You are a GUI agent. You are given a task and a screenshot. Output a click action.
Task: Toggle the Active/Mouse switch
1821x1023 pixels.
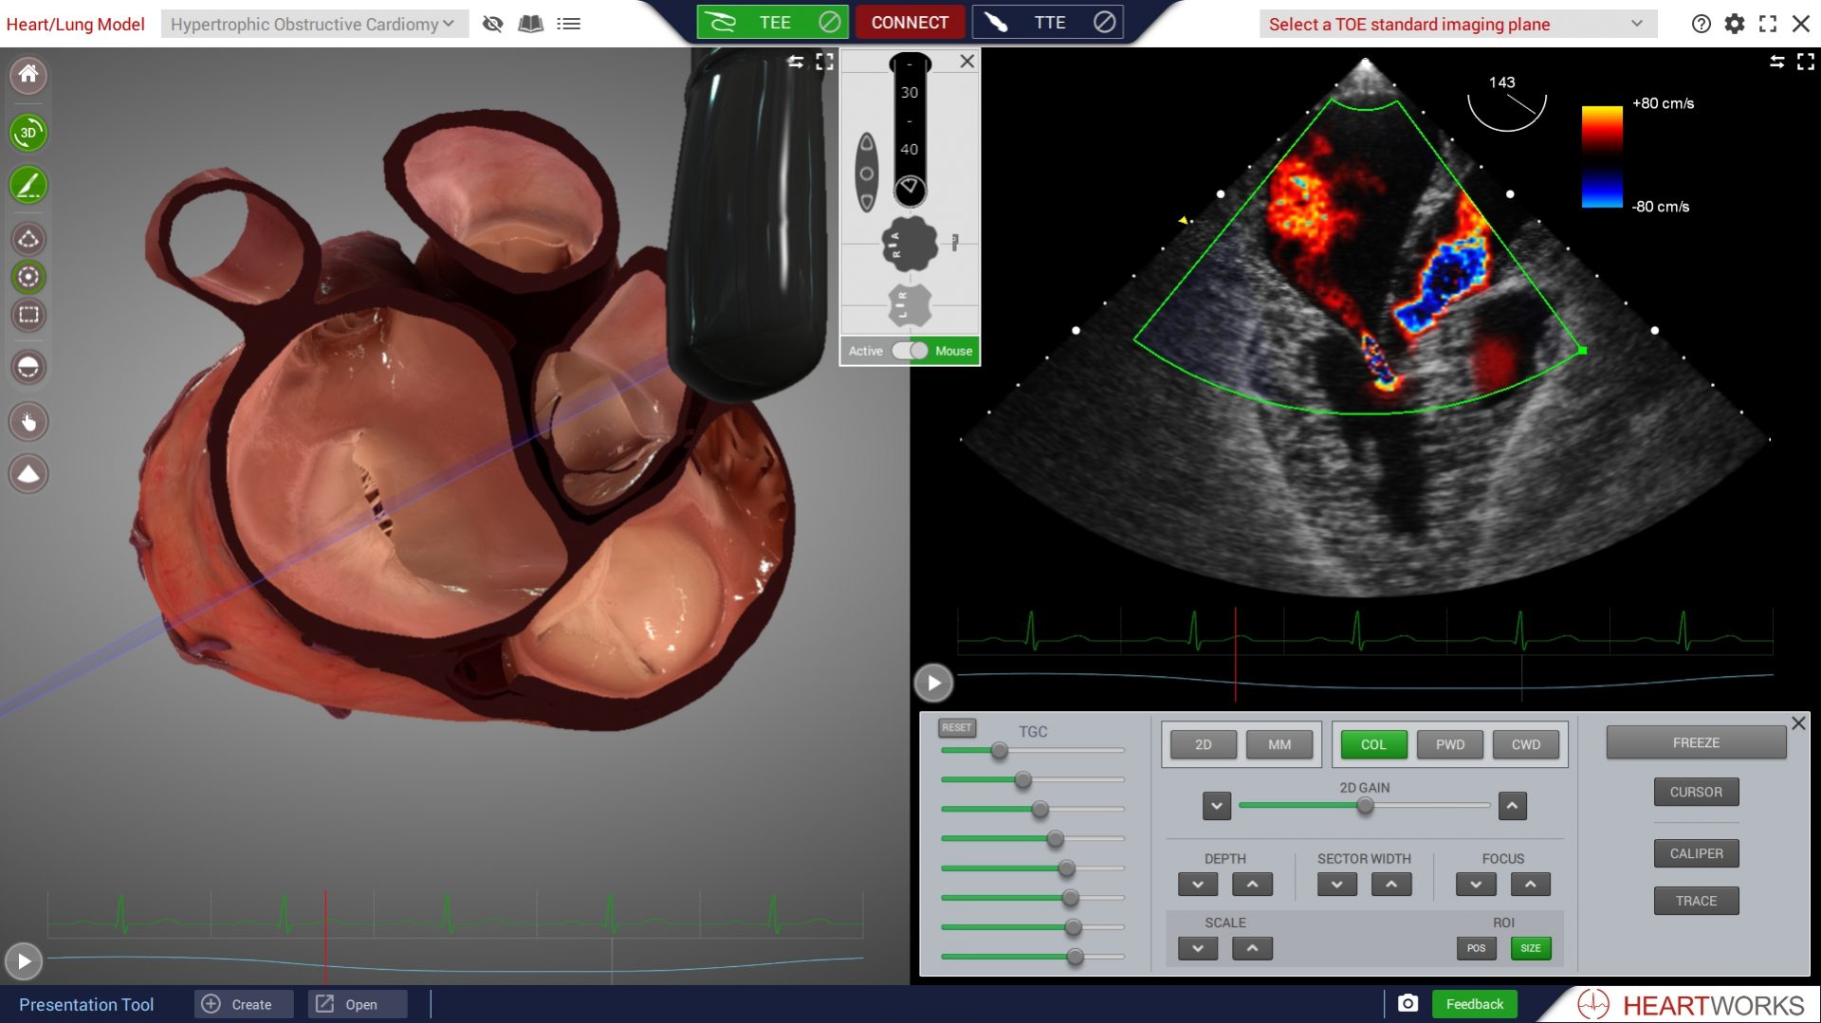point(910,351)
